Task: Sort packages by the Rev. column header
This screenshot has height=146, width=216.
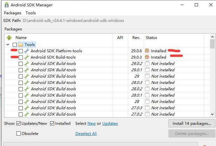Action: [136, 38]
